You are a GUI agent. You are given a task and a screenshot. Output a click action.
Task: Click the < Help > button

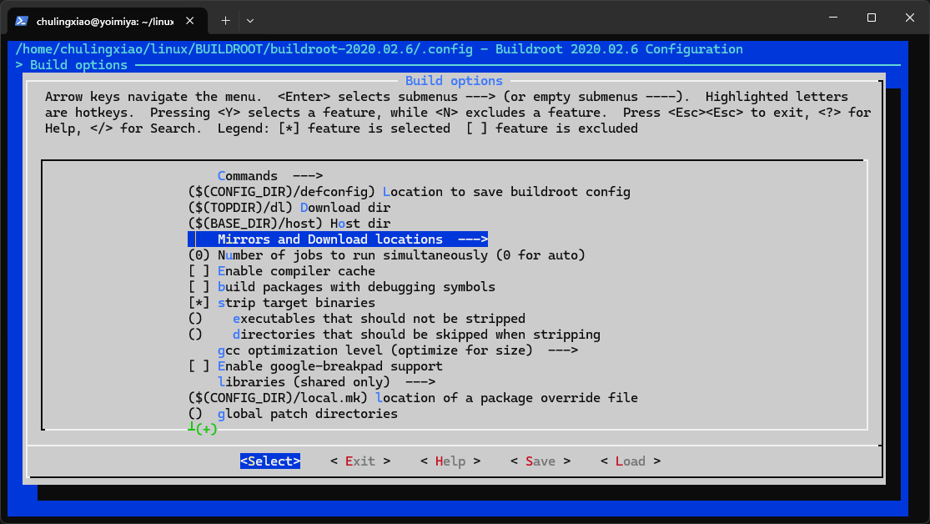pos(450,461)
